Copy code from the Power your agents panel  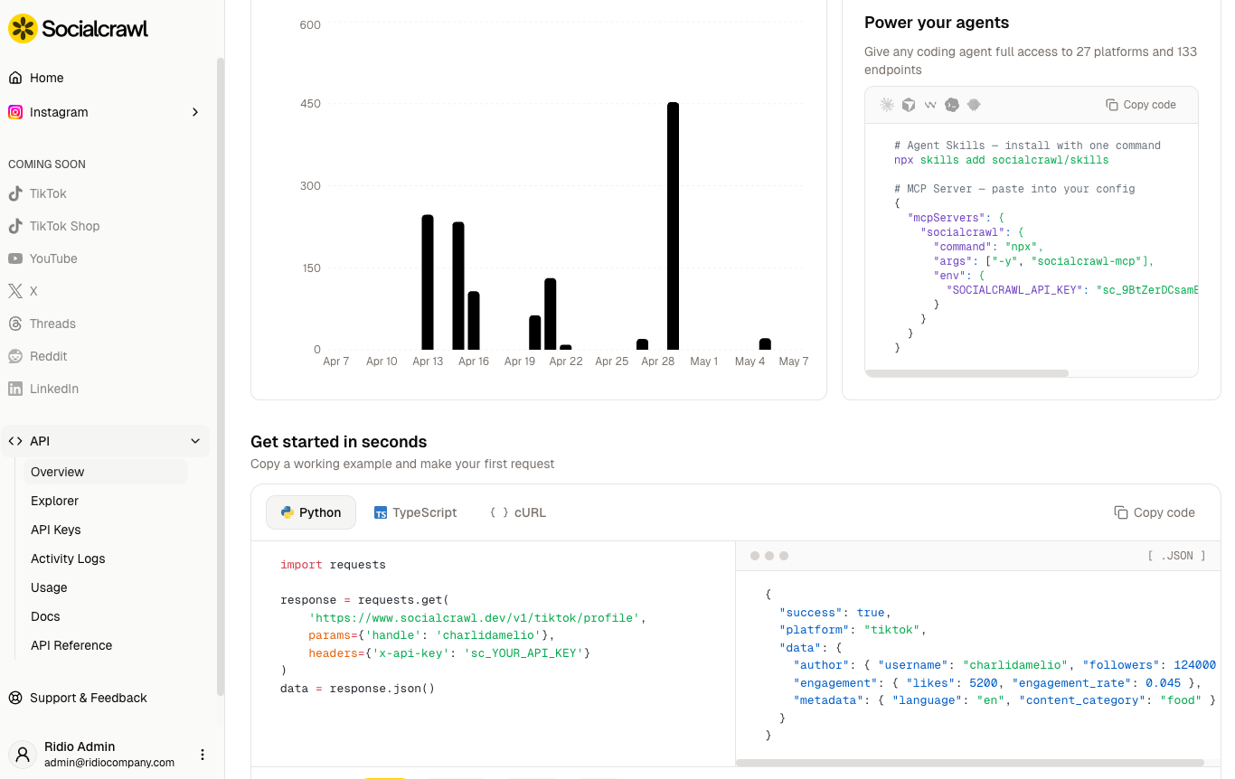(1141, 105)
